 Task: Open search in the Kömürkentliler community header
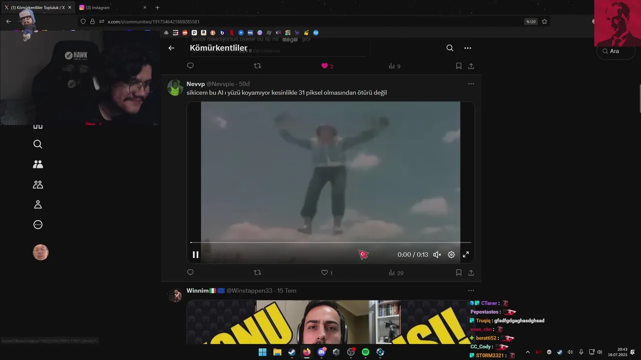[x=450, y=48]
